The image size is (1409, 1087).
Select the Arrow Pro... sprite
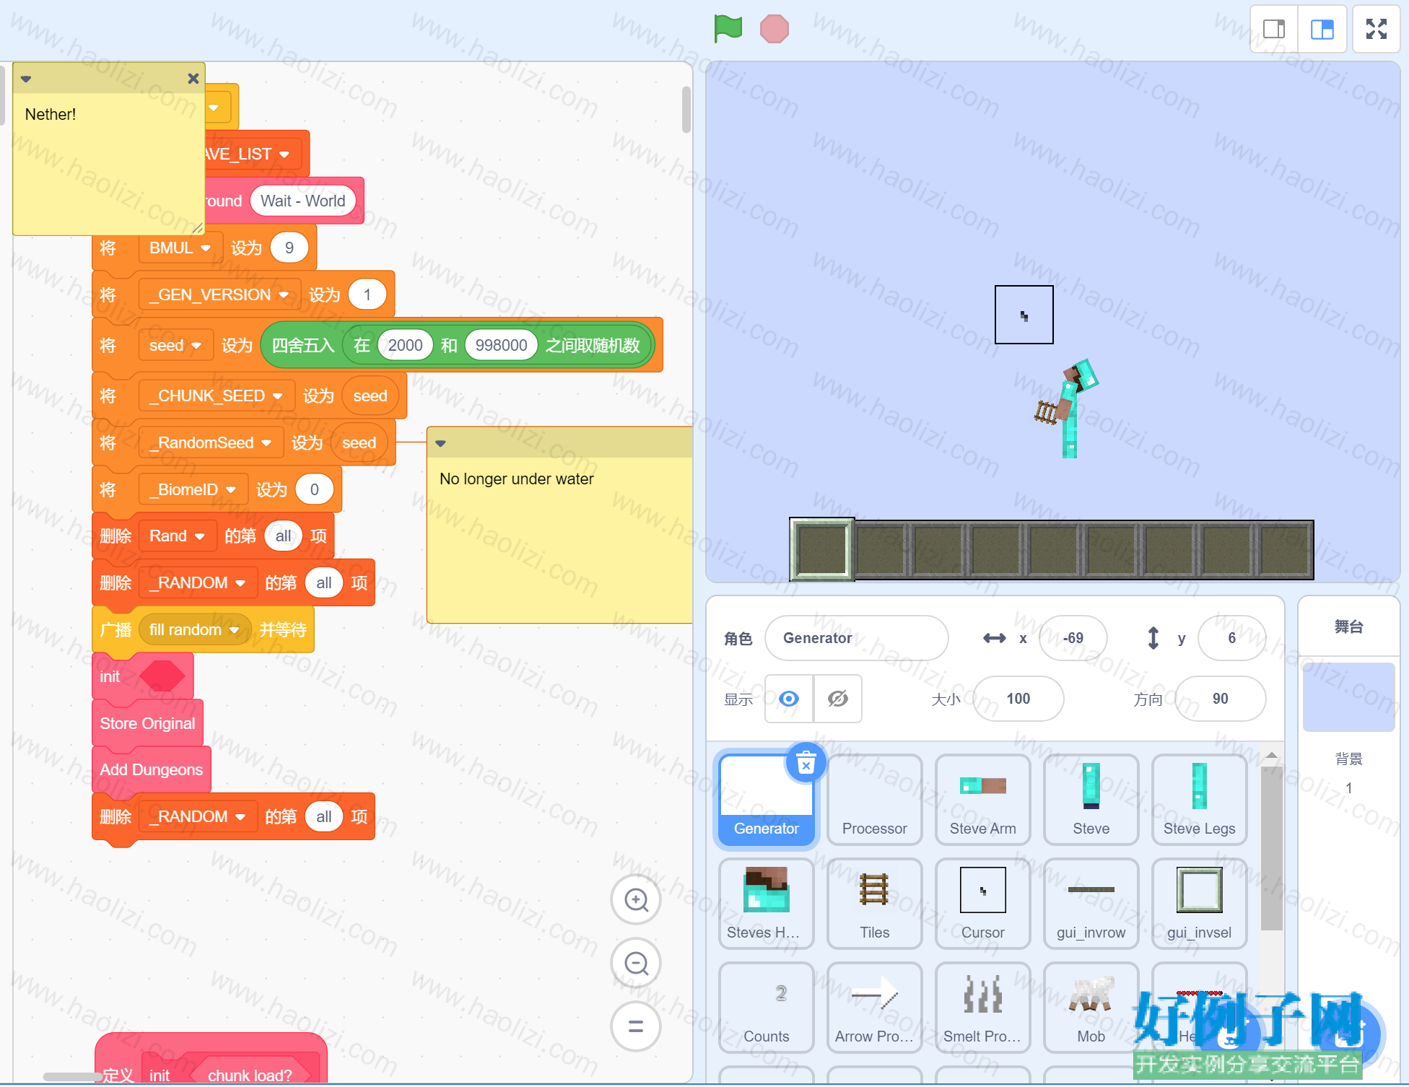pyautogui.click(x=875, y=1008)
